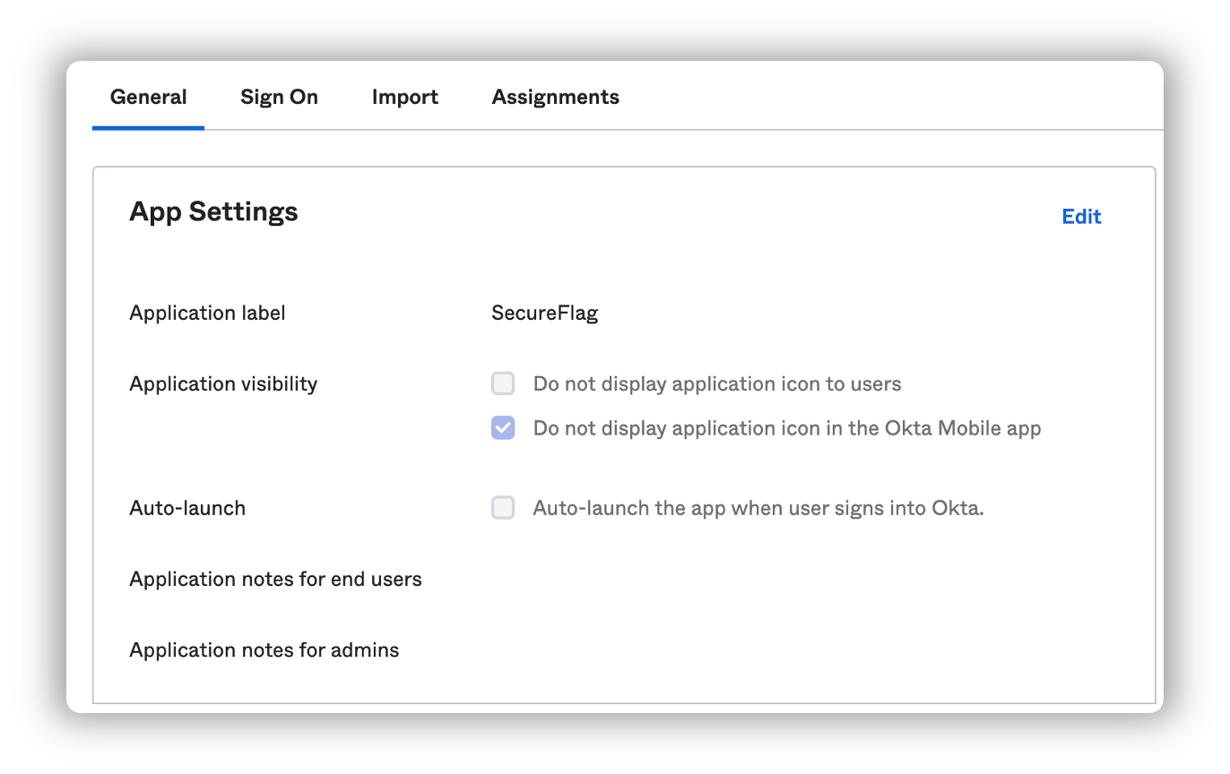Select the SecureFlag application label value

coord(545,313)
